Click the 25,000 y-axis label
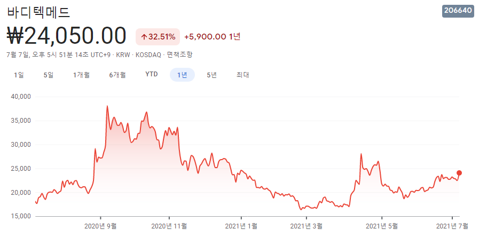479x237 pixels. click(x=21, y=169)
